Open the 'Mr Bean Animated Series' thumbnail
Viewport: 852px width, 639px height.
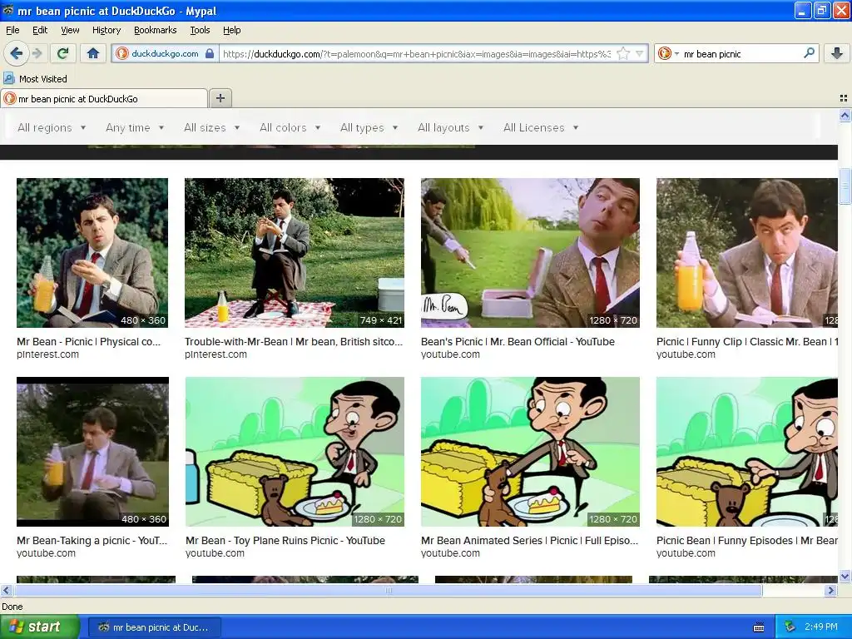(530, 452)
